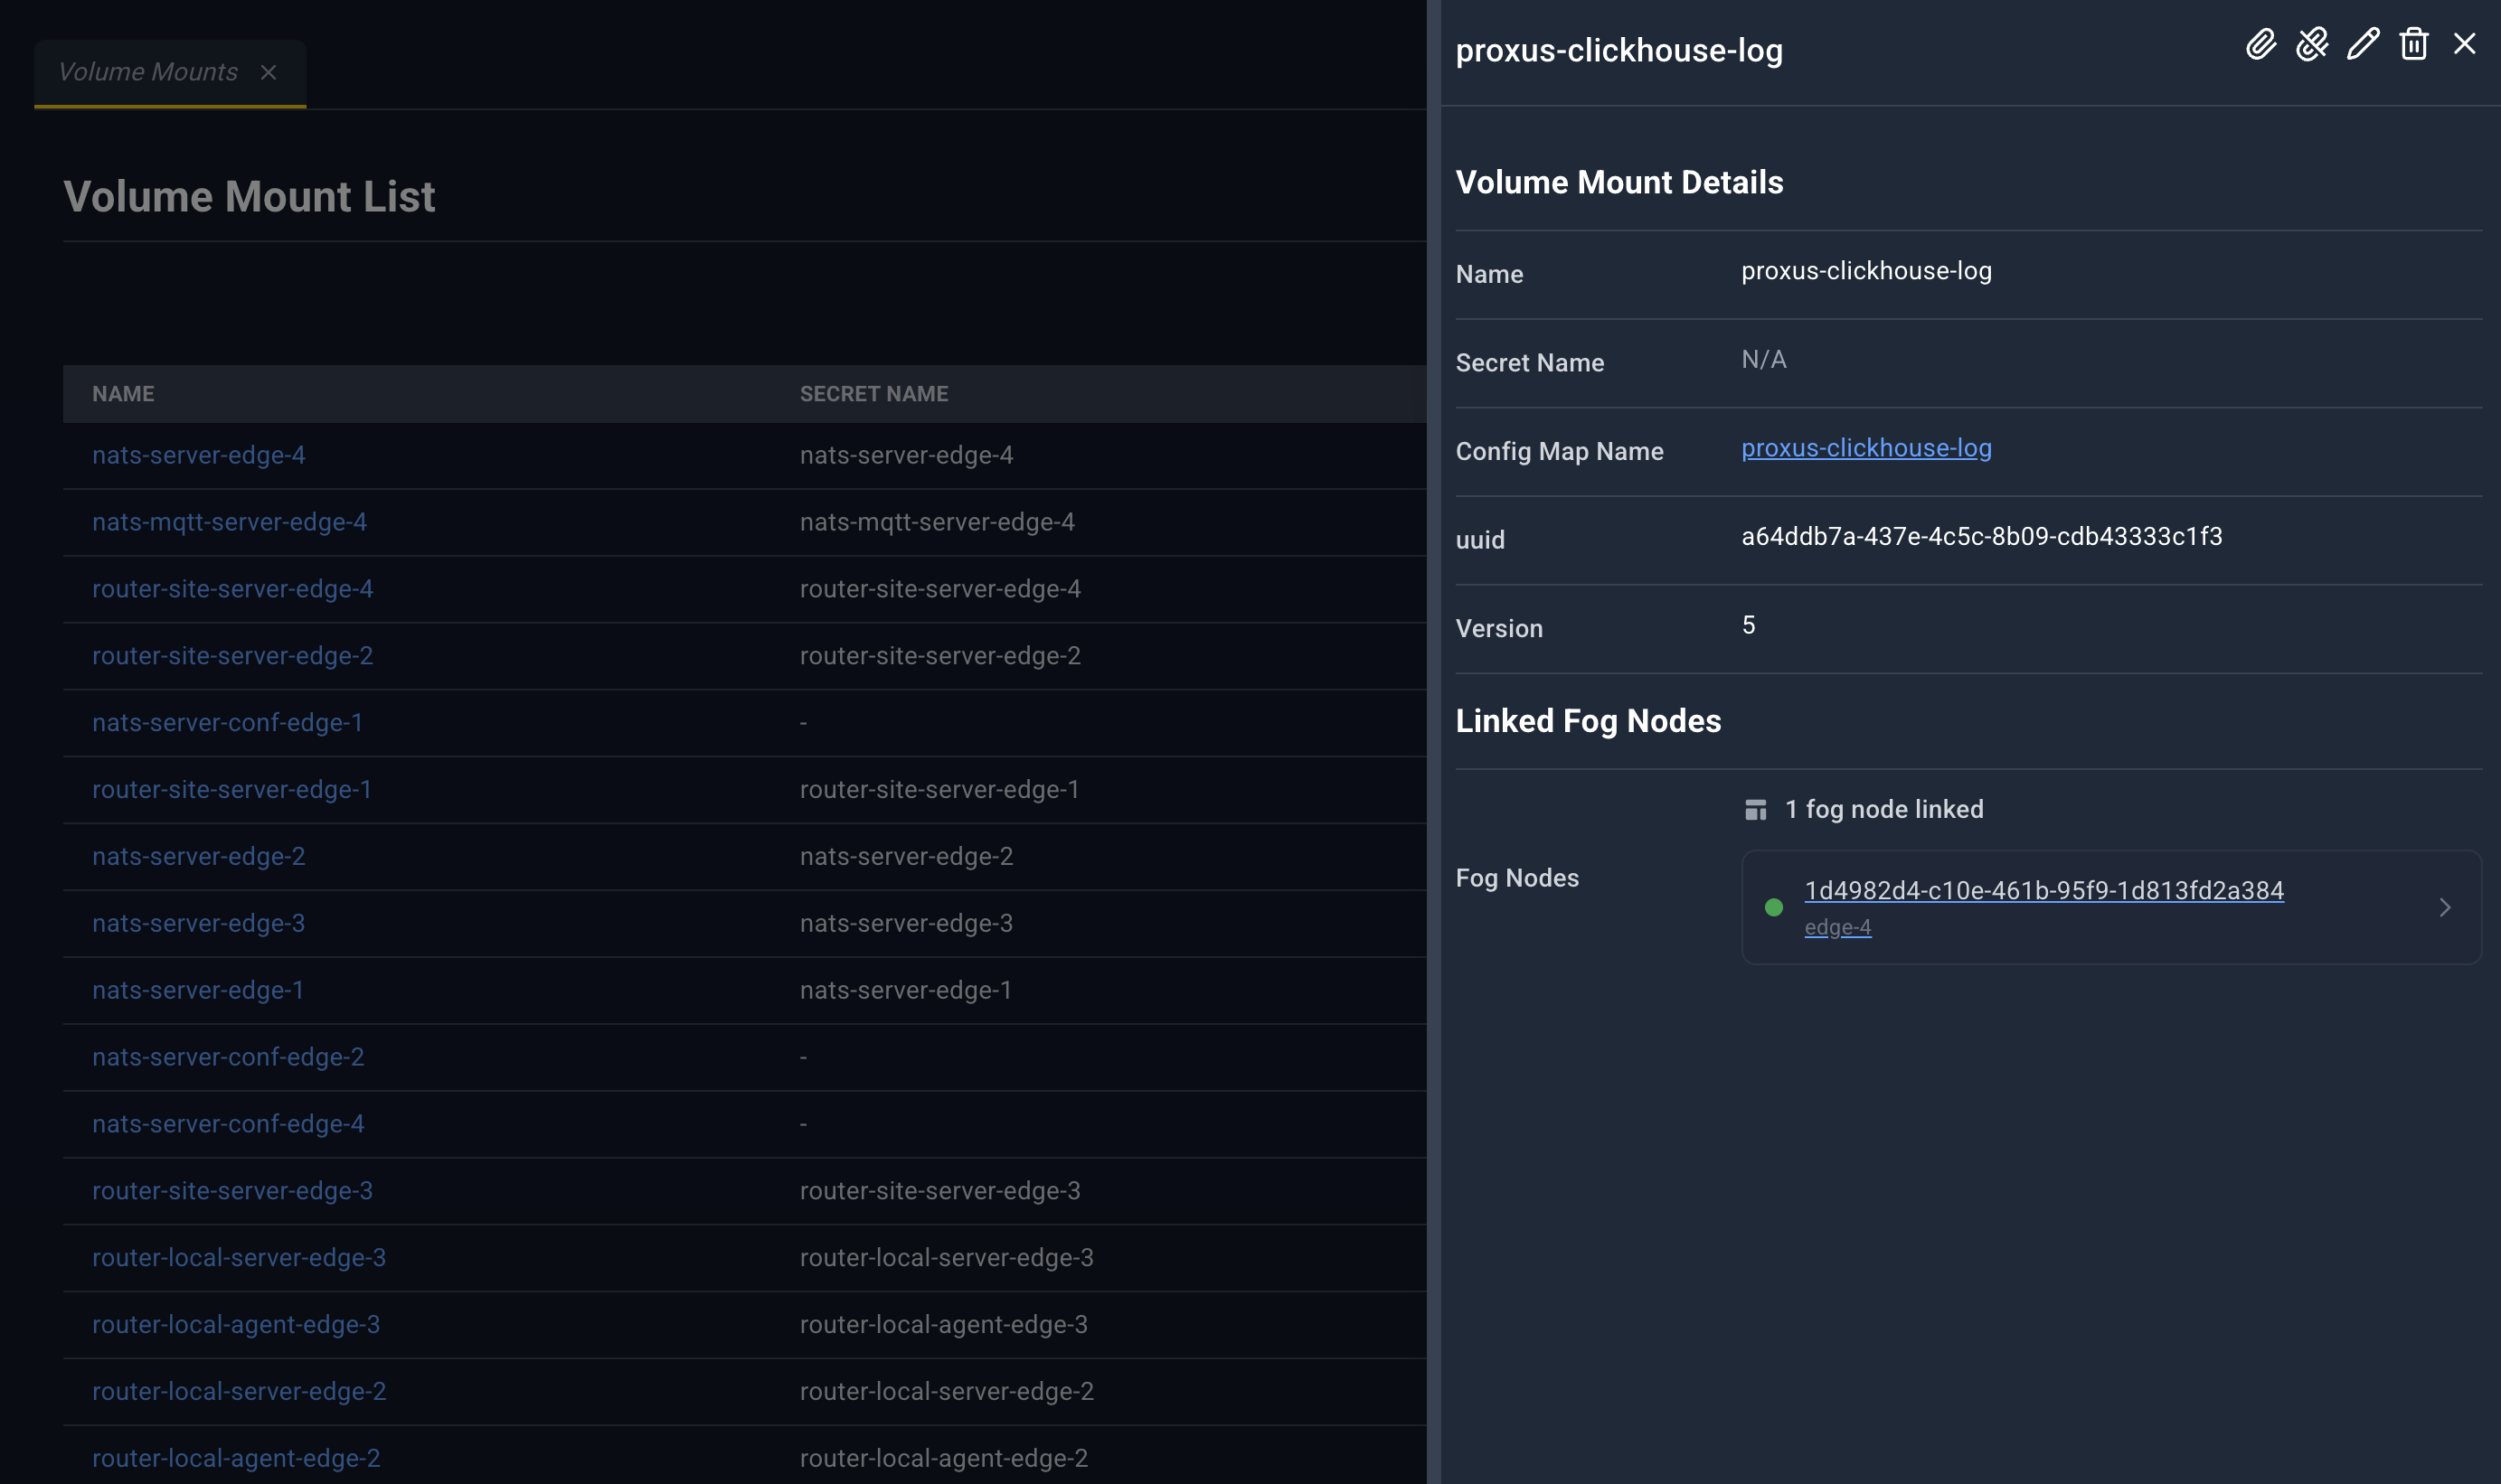
Task: Click the delete trash icon
Action: [2414, 44]
